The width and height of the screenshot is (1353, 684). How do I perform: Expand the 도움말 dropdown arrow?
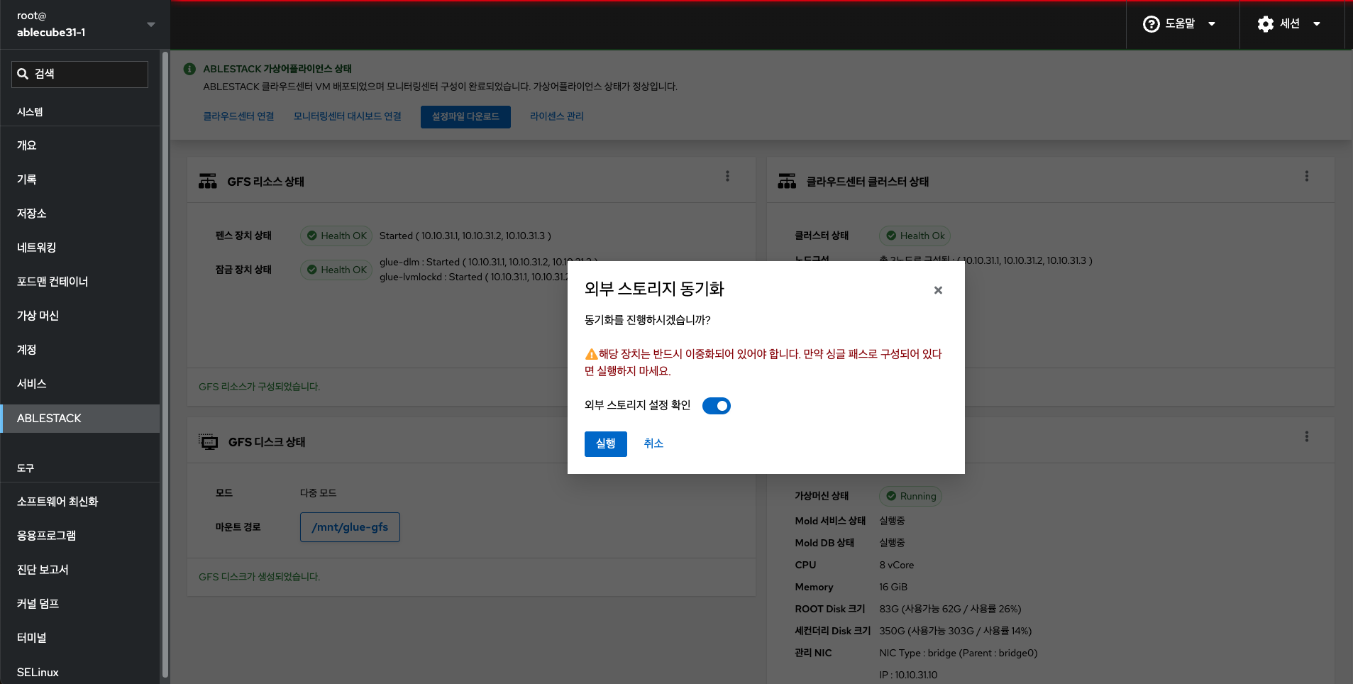coord(1212,24)
